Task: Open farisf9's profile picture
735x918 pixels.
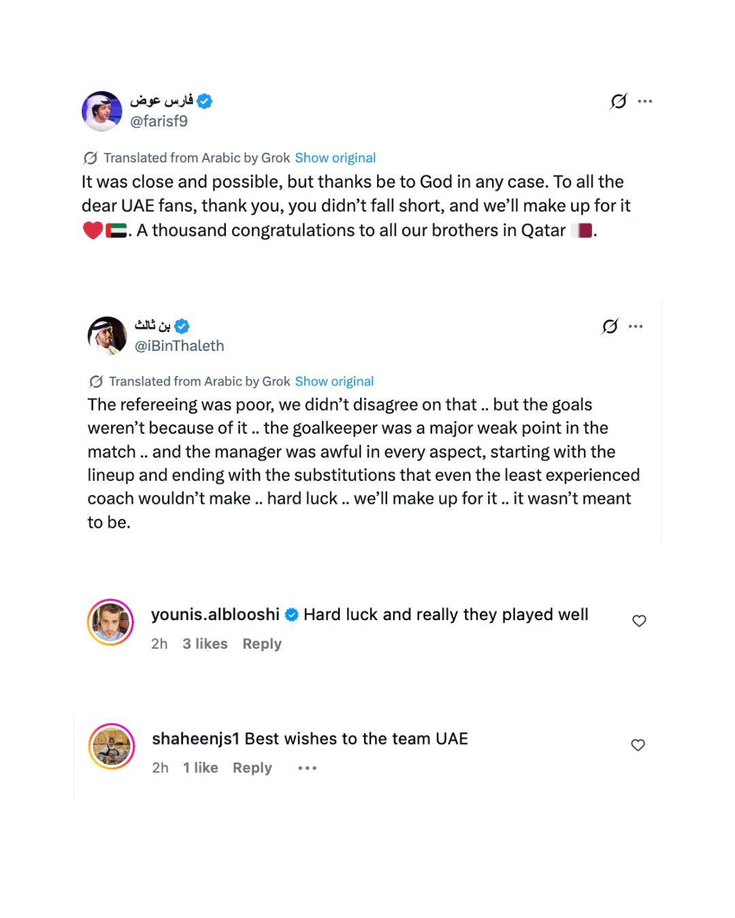Action: point(102,112)
